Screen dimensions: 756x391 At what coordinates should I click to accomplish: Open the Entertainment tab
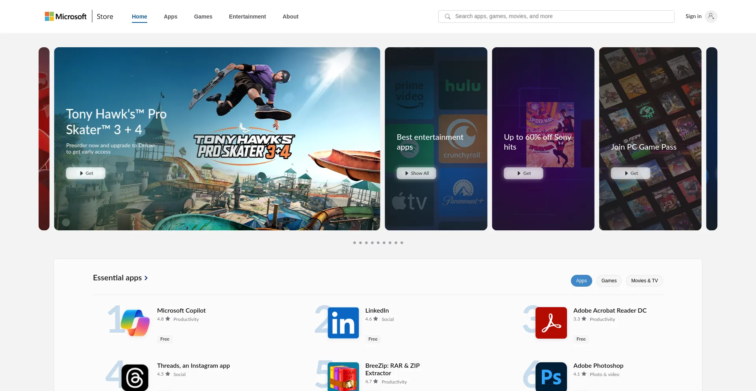(x=247, y=17)
